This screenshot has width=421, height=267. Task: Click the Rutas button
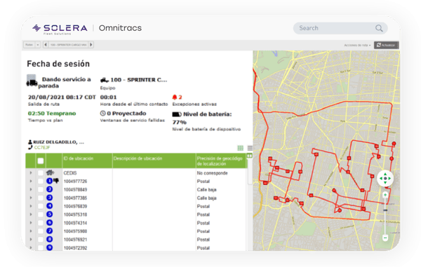(x=29, y=45)
